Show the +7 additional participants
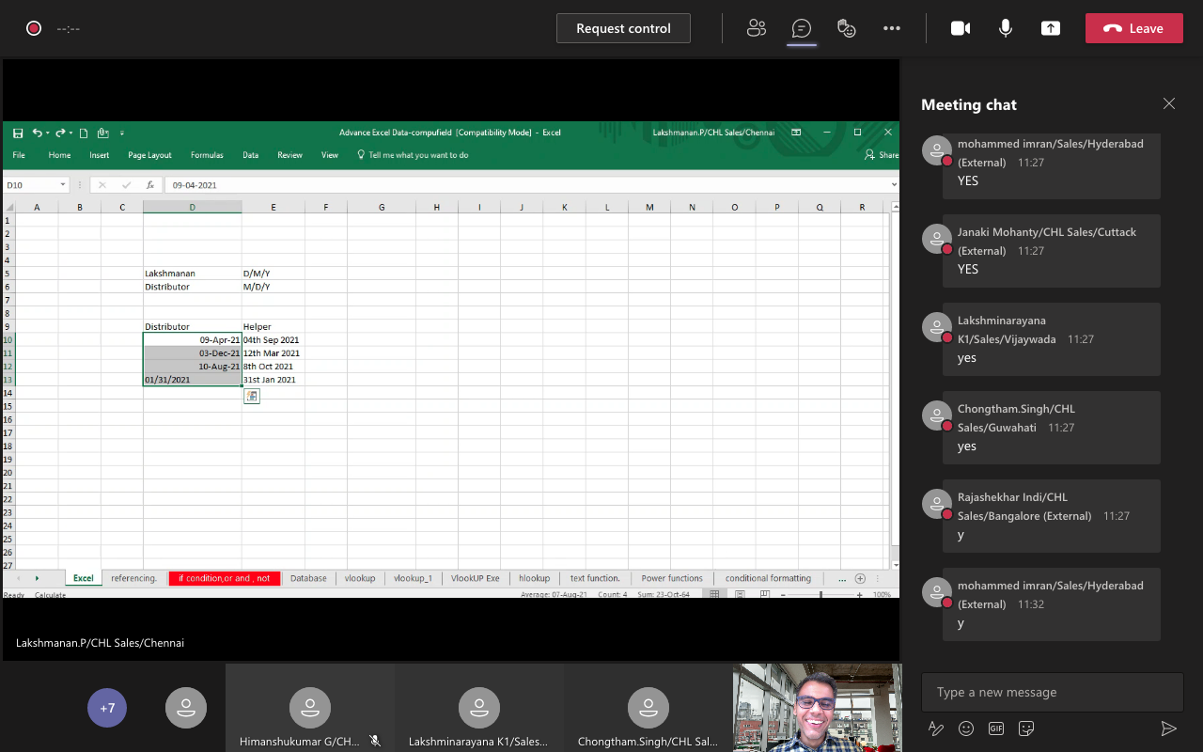 pyautogui.click(x=107, y=708)
